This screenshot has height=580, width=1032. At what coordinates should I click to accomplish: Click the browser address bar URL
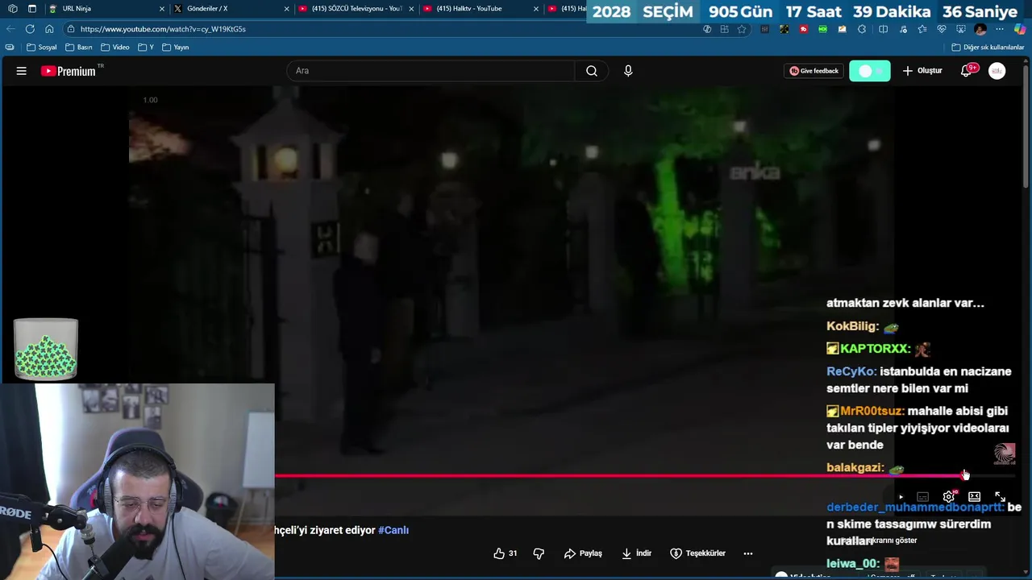pyautogui.click(x=163, y=29)
